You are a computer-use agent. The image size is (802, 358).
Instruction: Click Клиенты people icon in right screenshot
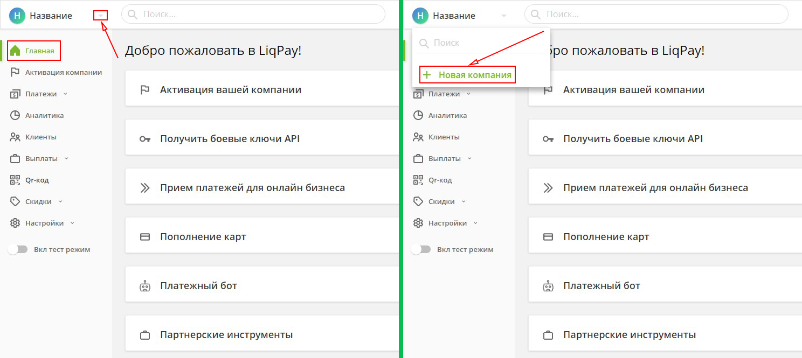(x=418, y=137)
